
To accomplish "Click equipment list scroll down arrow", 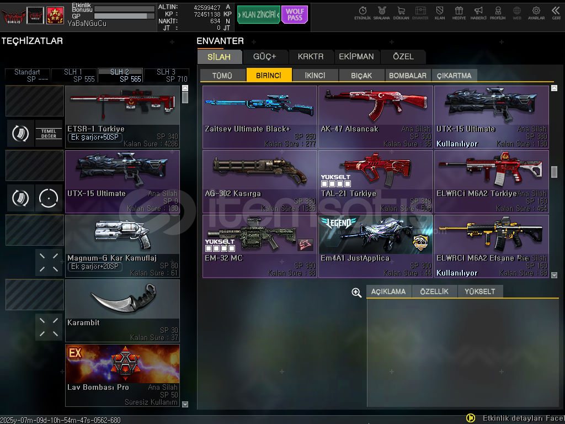I will pyautogui.click(x=185, y=404).
